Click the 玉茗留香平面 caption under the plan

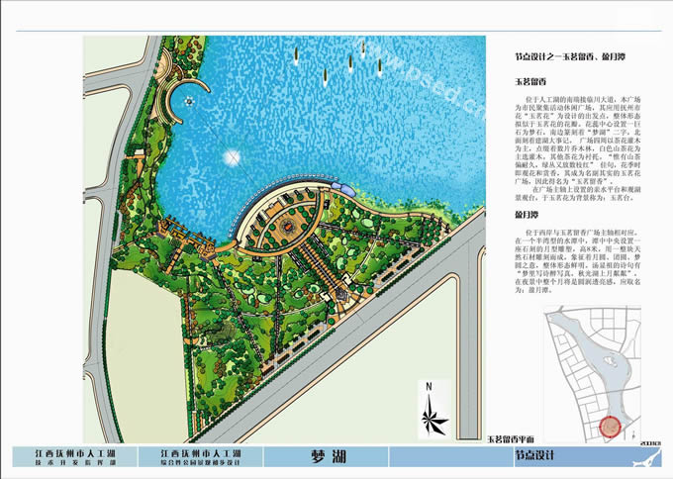coord(511,436)
